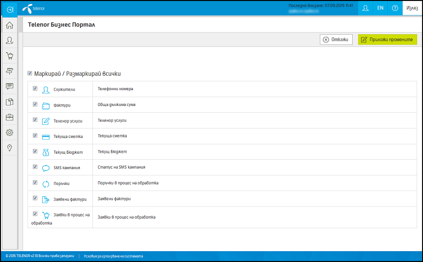Open the settings gear in sidebar
The height and width of the screenshot is (262, 423).
[9, 133]
